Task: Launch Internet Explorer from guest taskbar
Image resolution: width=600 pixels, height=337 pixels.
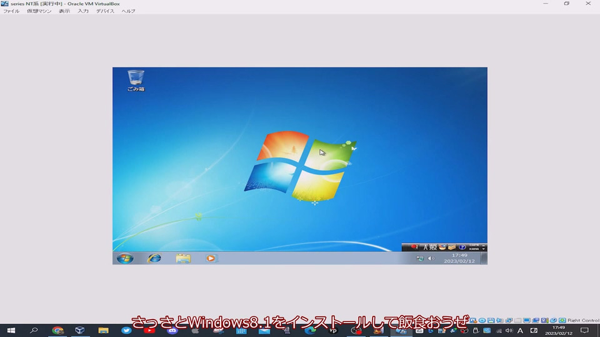Action: [x=154, y=258]
